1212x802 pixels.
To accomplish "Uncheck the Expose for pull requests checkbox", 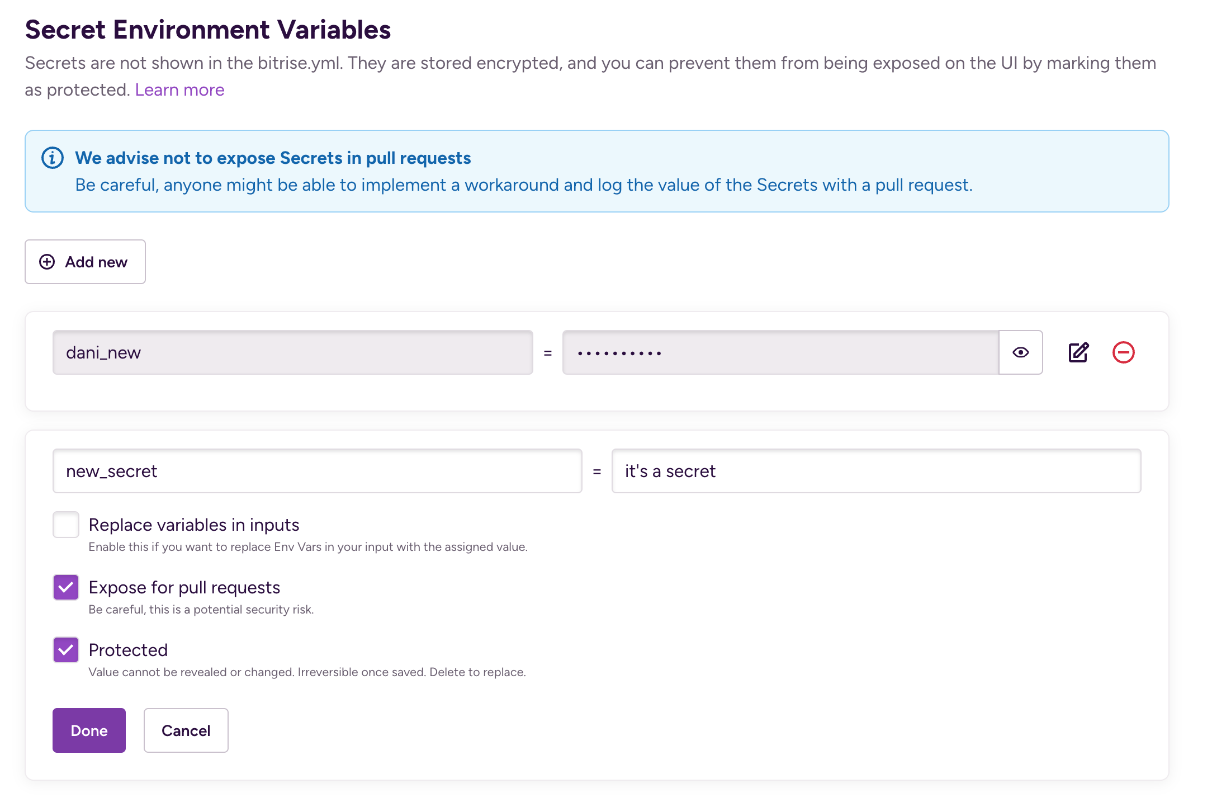I will (66, 587).
